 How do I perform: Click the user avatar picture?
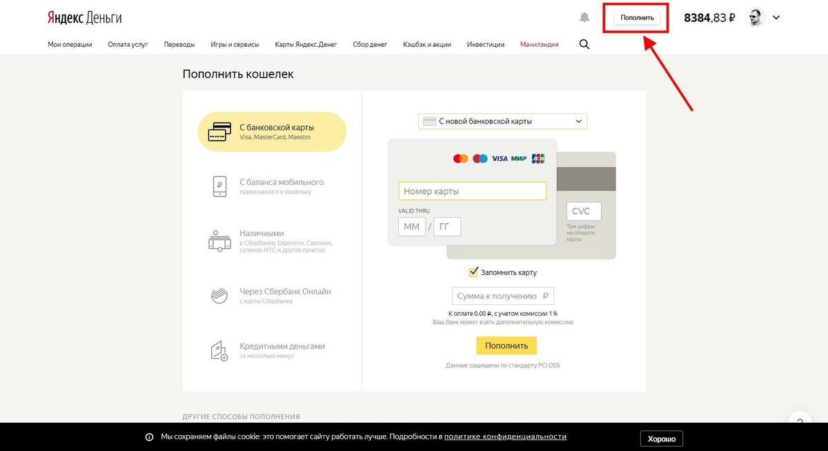pyautogui.click(x=757, y=18)
